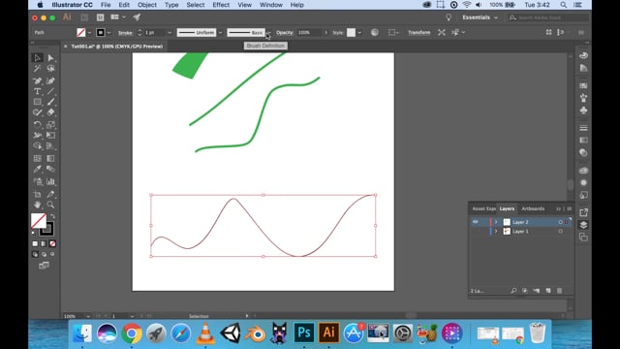The image size is (620, 349).
Task: Pick the Line Segment tool
Action: 50,91
